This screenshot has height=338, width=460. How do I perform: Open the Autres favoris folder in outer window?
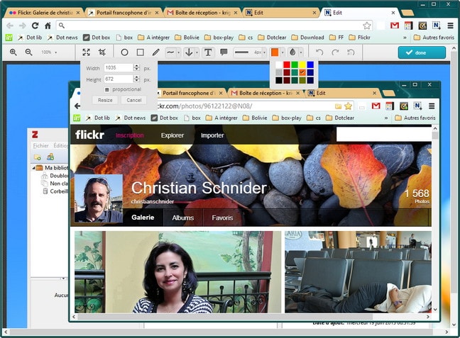[x=434, y=38]
